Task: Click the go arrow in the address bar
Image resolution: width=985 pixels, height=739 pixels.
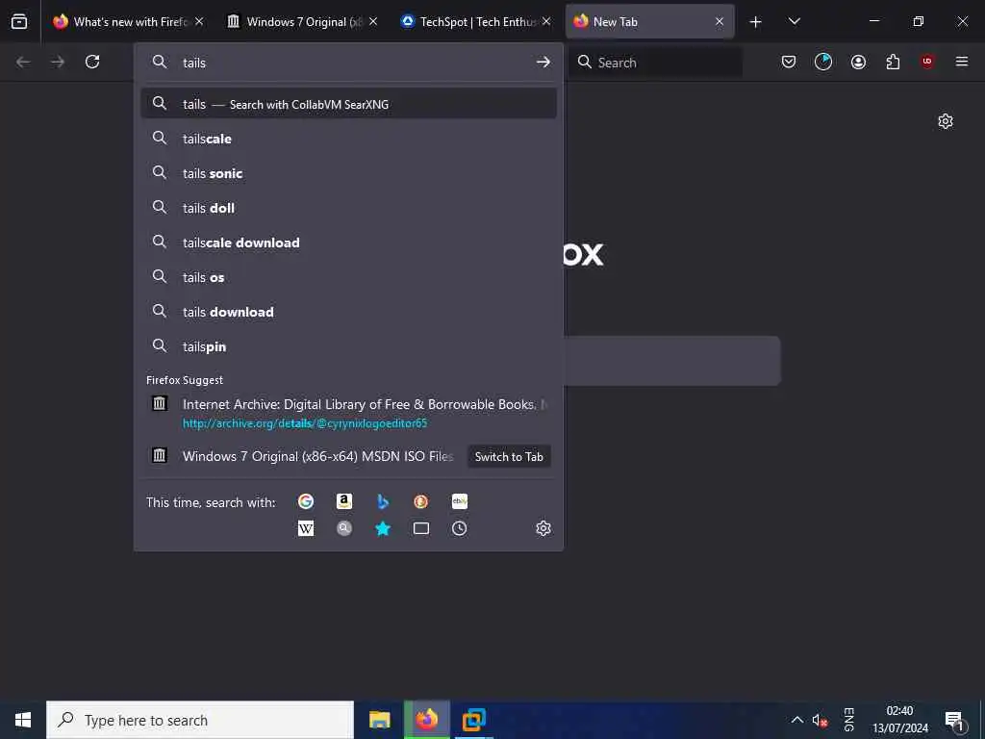Action: click(x=543, y=63)
